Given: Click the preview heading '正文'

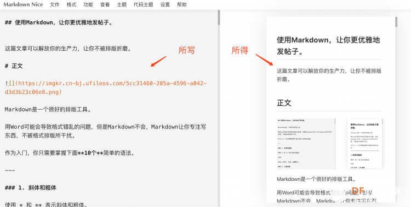Looking at the screenshot, I should tap(284, 103).
